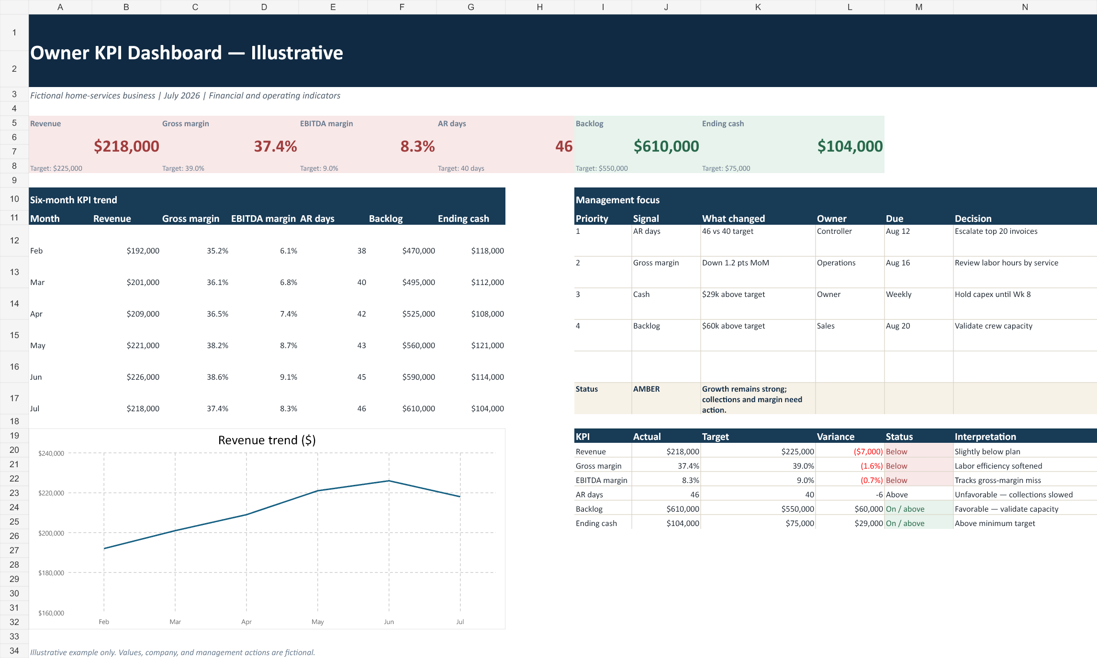Image resolution: width=1097 pixels, height=658 pixels.
Task: Click the On / above status for Backlog
Action: point(919,509)
